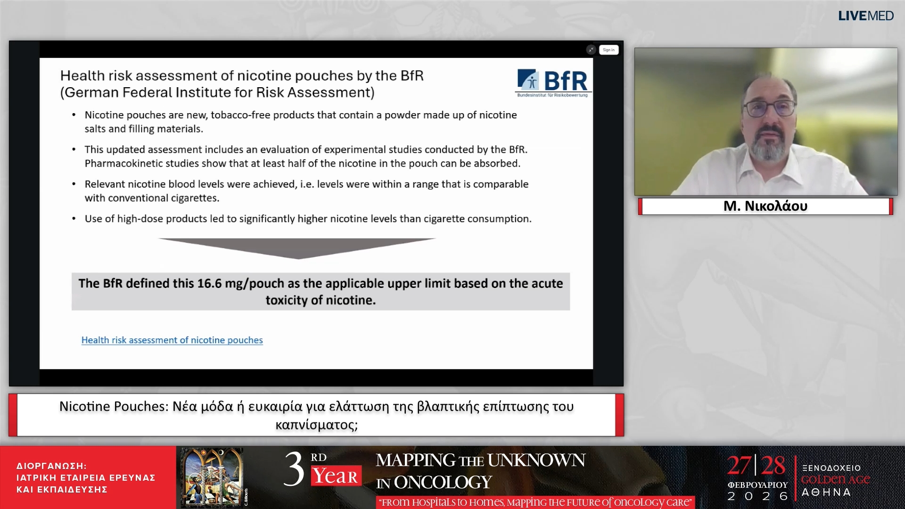The height and width of the screenshot is (509, 905).
Task: Click the red organizer panel ΔΙΟΡΓΑΝΩΣΗ
Action: (88, 477)
